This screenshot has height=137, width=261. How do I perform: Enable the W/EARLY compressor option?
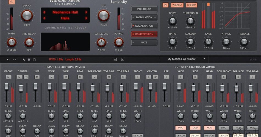pyautogui.click(x=177, y=5)
